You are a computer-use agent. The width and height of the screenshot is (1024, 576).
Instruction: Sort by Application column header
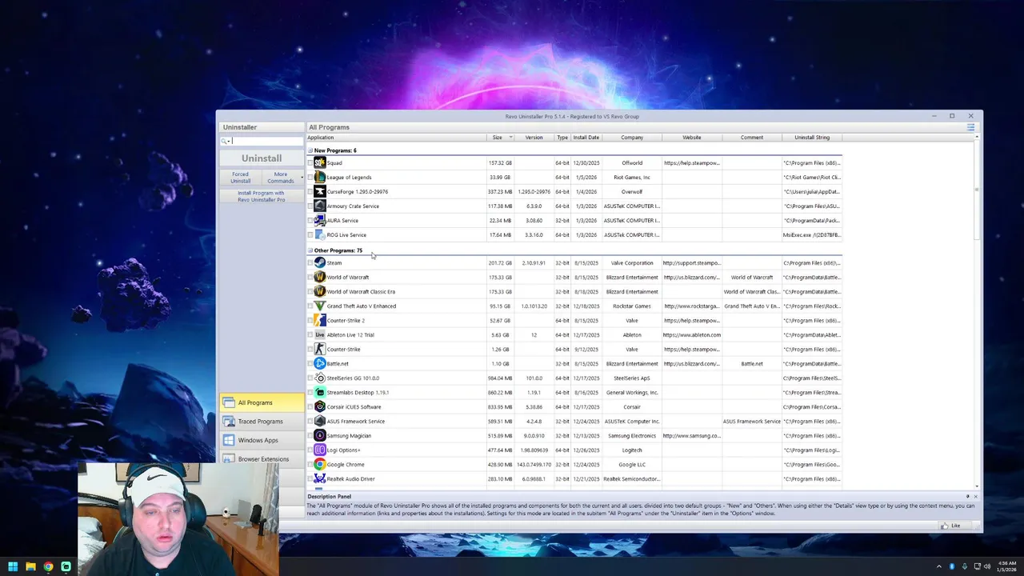[x=397, y=138]
